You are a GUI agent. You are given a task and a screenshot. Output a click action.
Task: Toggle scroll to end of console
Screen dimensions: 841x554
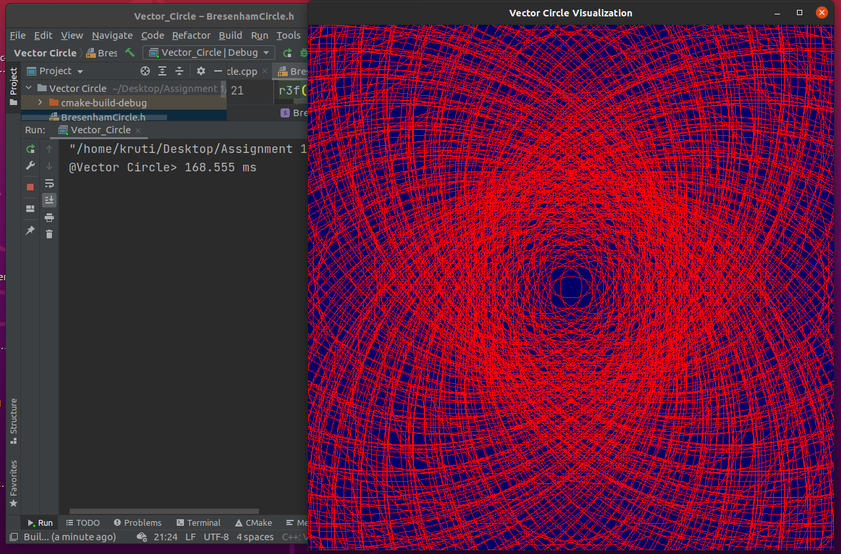49,200
